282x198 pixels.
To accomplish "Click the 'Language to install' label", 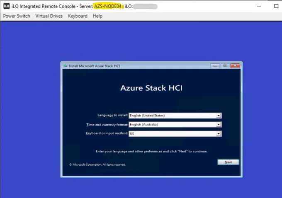I will pos(112,115).
